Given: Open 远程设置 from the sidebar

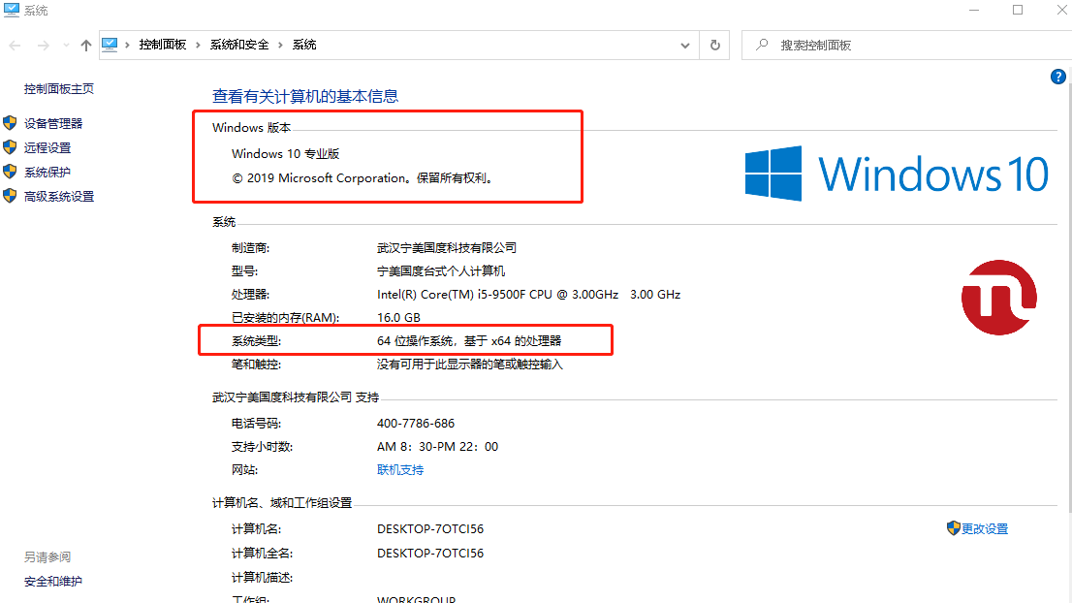Looking at the screenshot, I should coord(47,147).
